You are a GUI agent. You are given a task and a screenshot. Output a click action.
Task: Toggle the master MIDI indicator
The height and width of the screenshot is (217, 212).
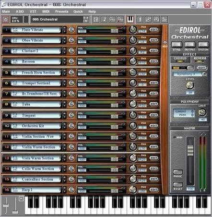175,137
